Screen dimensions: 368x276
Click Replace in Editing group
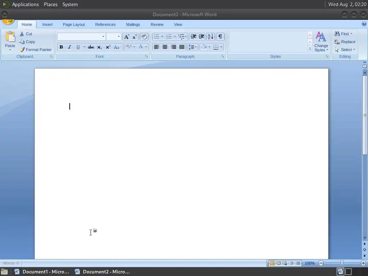[345, 42]
